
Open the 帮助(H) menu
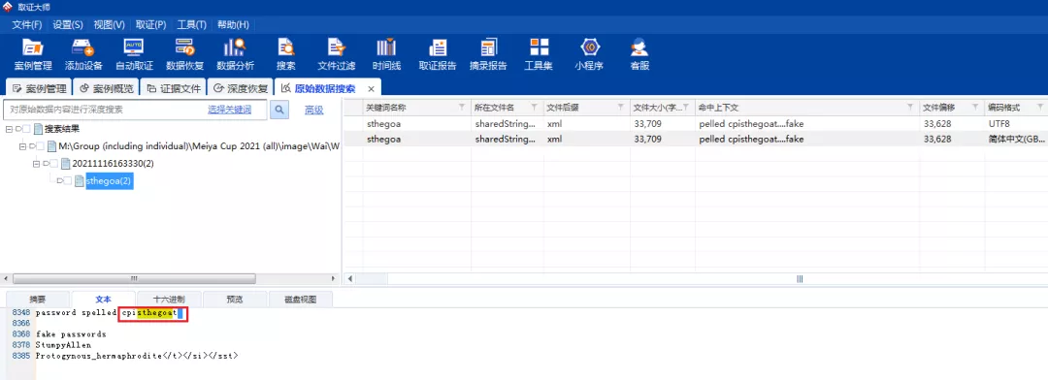(233, 24)
